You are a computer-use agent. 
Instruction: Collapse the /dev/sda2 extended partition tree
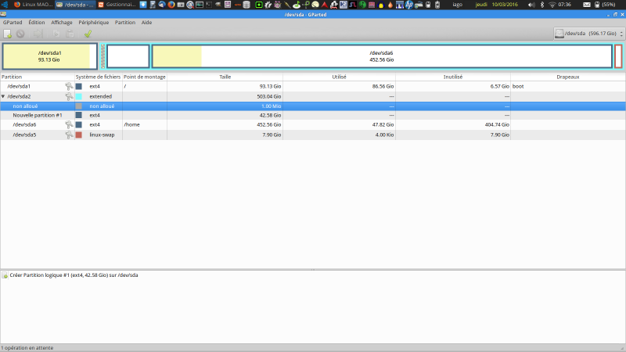pyautogui.click(x=3, y=96)
